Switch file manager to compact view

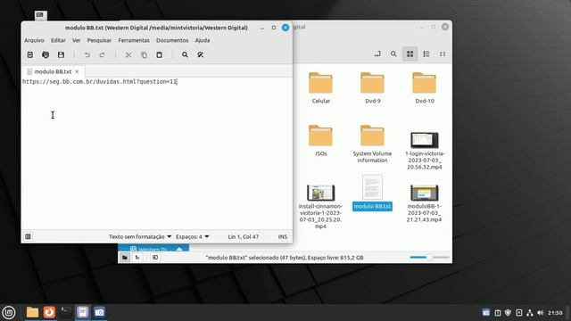[443, 53]
